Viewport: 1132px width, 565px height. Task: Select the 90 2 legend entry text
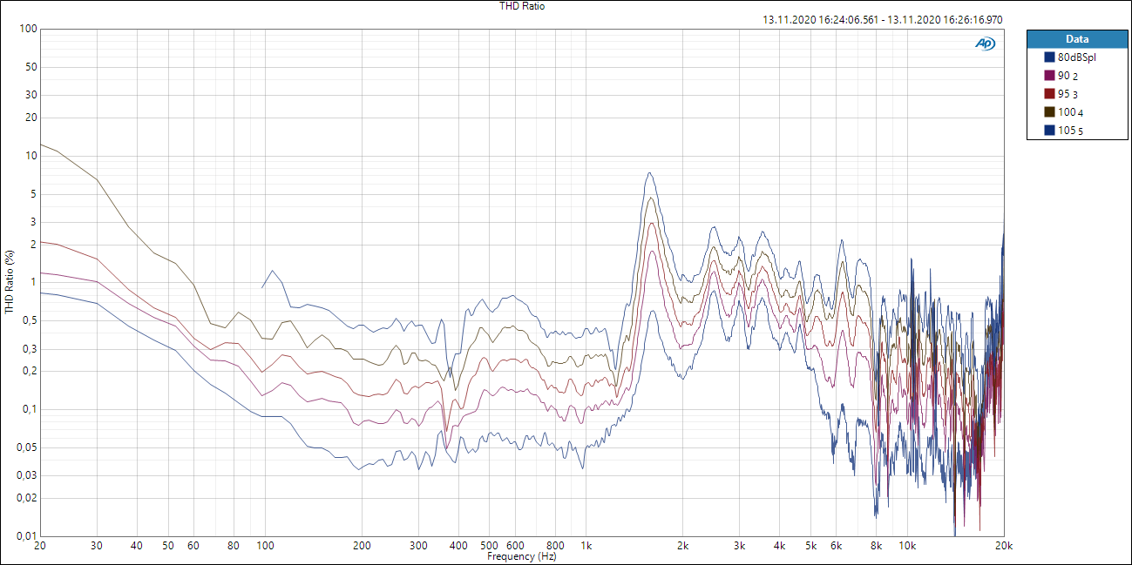[1068, 76]
